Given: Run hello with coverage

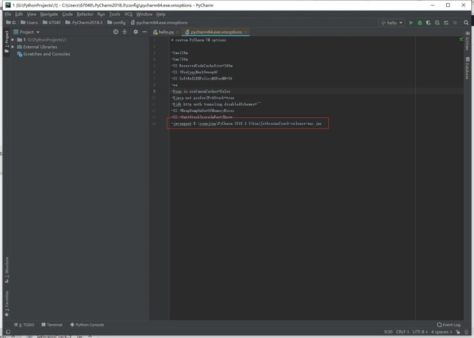Looking at the screenshot, I should [x=428, y=23].
